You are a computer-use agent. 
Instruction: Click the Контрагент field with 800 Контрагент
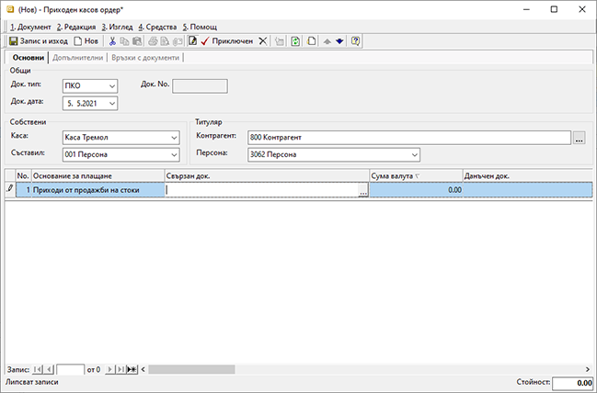point(409,138)
